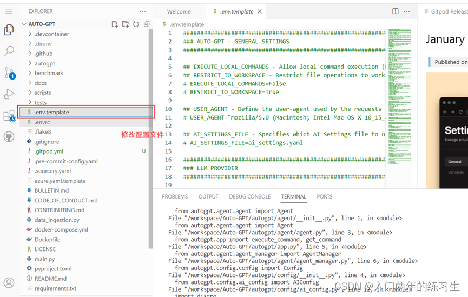Open the GitHub view in activity bar

[9, 137]
